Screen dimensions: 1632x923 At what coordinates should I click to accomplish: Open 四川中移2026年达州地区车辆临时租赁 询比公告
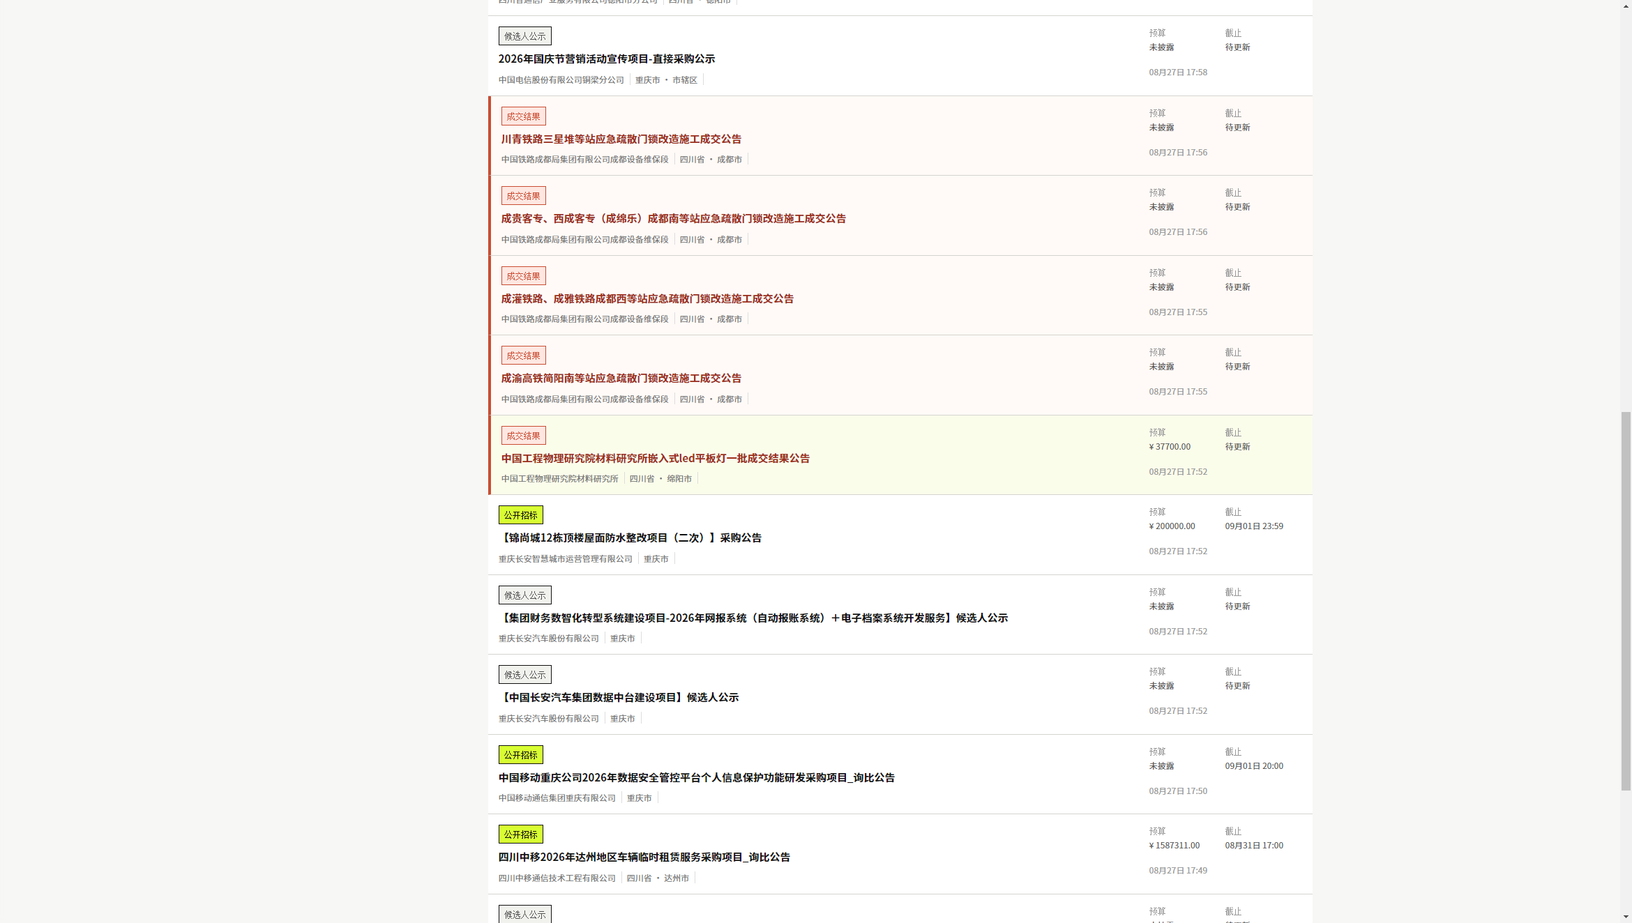(x=644, y=857)
